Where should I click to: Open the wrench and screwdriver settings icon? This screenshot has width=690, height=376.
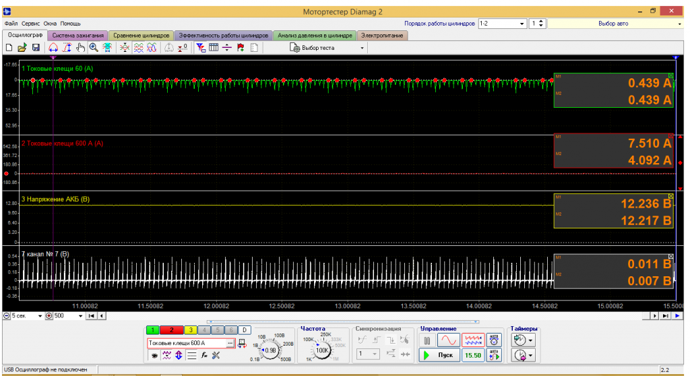click(x=216, y=355)
